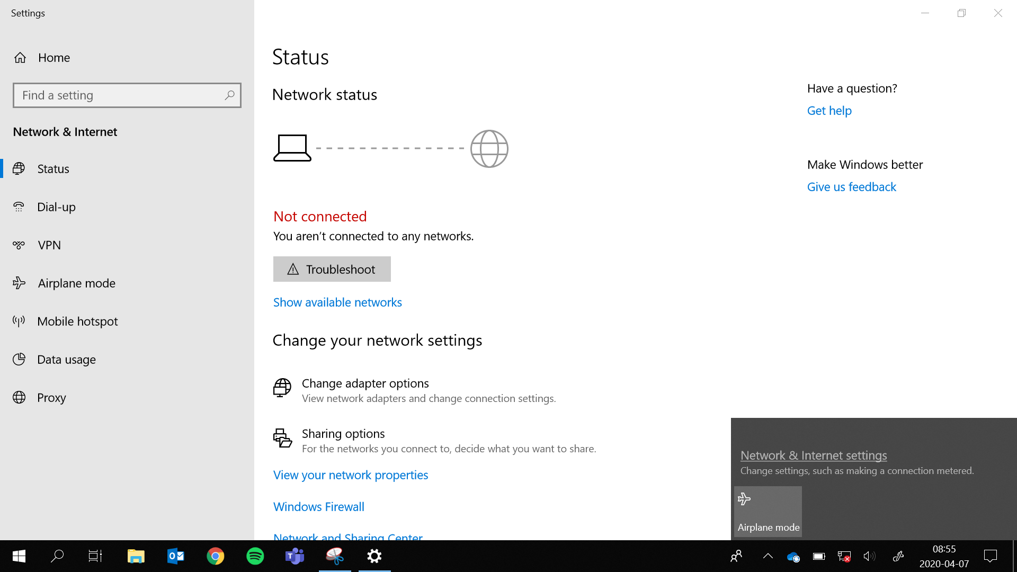
Task: Click Show available networks link
Action: click(x=337, y=302)
